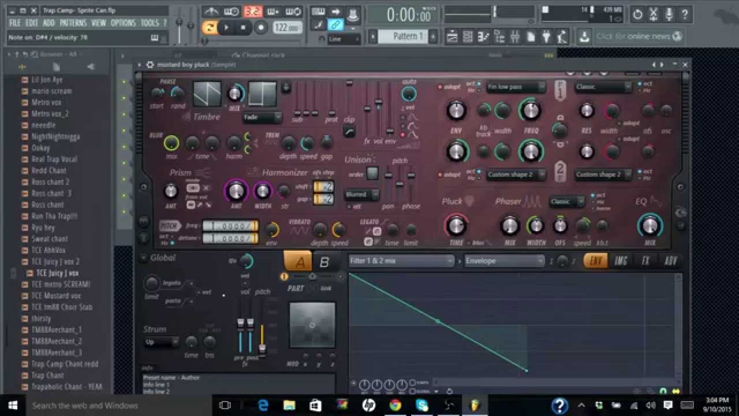Switch to the FX tab in Harmor

tap(645, 261)
